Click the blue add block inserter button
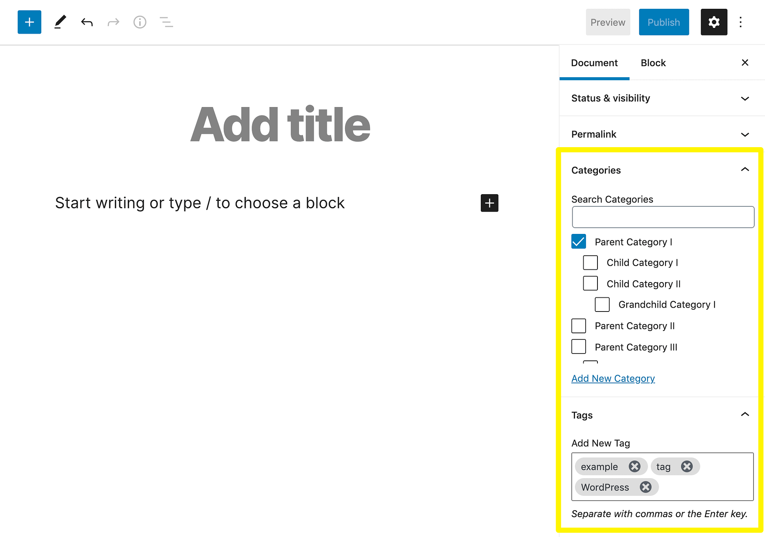 pos(29,22)
